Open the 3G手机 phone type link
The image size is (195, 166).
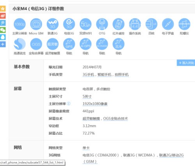pos(89,74)
